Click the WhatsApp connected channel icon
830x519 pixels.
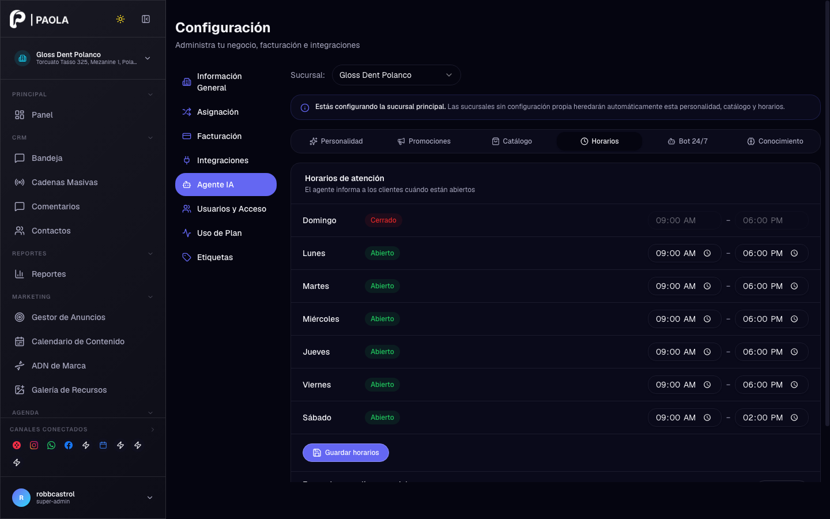(51, 445)
